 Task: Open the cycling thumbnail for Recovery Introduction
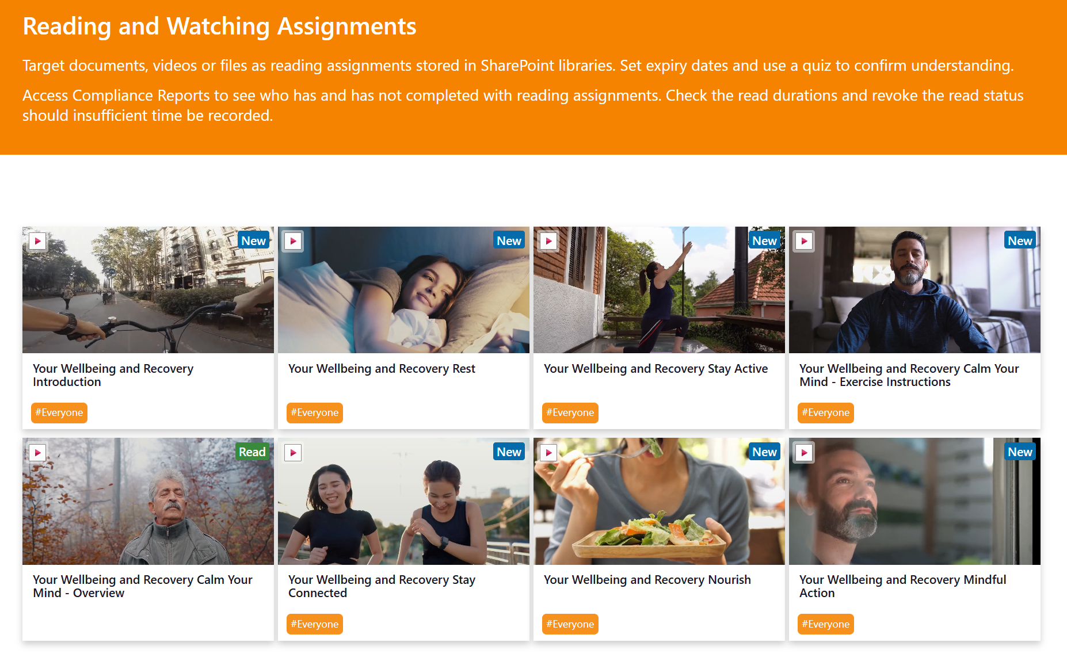coord(148,290)
